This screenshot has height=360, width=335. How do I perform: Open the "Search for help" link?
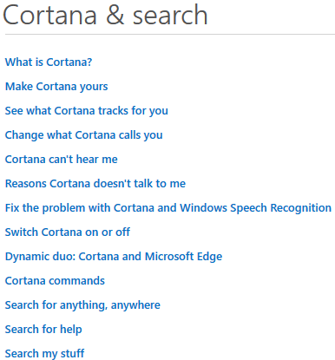click(x=43, y=330)
